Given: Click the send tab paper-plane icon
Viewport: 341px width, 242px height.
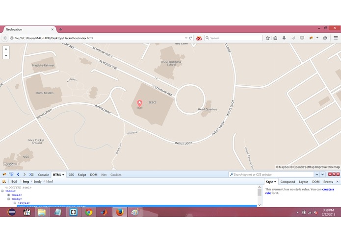Looking at the screenshot, I should [293, 38].
